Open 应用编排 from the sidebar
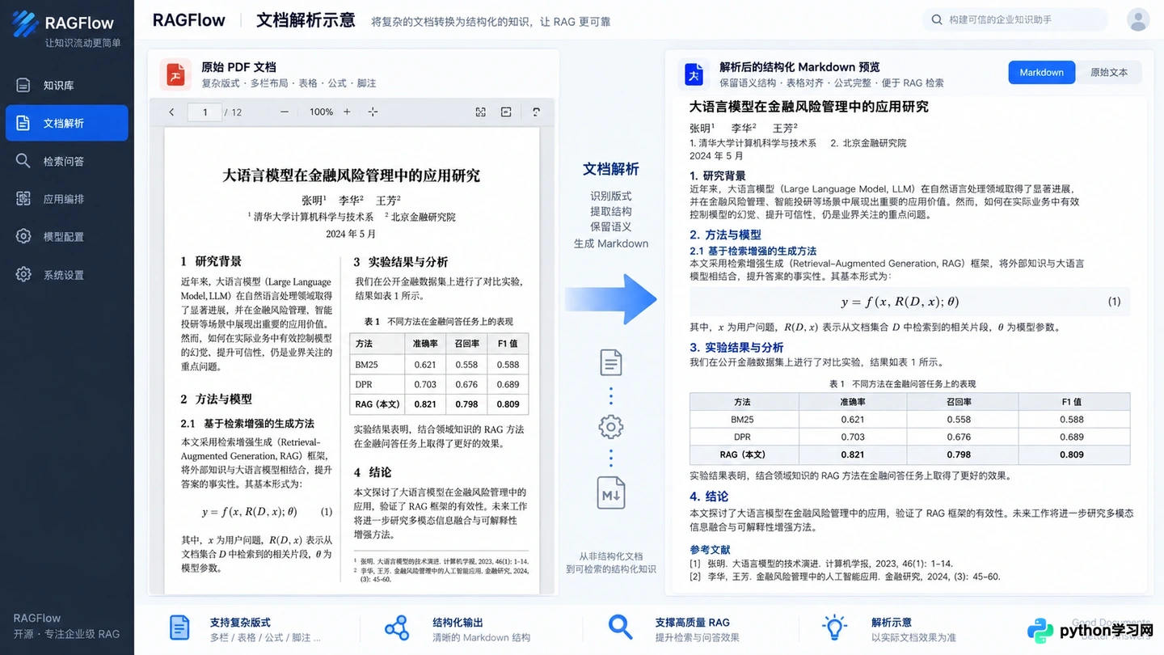The height and width of the screenshot is (655, 1164). tap(66, 199)
